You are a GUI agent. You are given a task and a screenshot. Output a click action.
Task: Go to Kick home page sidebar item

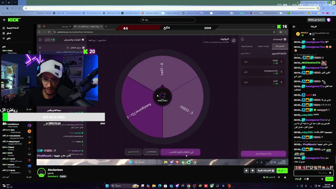pyautogui.click(x=10, y=28)
